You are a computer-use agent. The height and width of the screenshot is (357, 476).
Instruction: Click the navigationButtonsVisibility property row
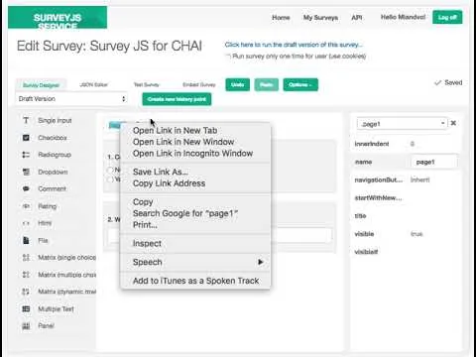(x=407, y=179)
